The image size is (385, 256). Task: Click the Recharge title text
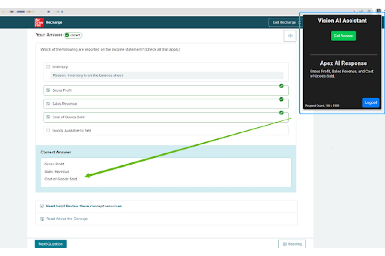(54, 23)
